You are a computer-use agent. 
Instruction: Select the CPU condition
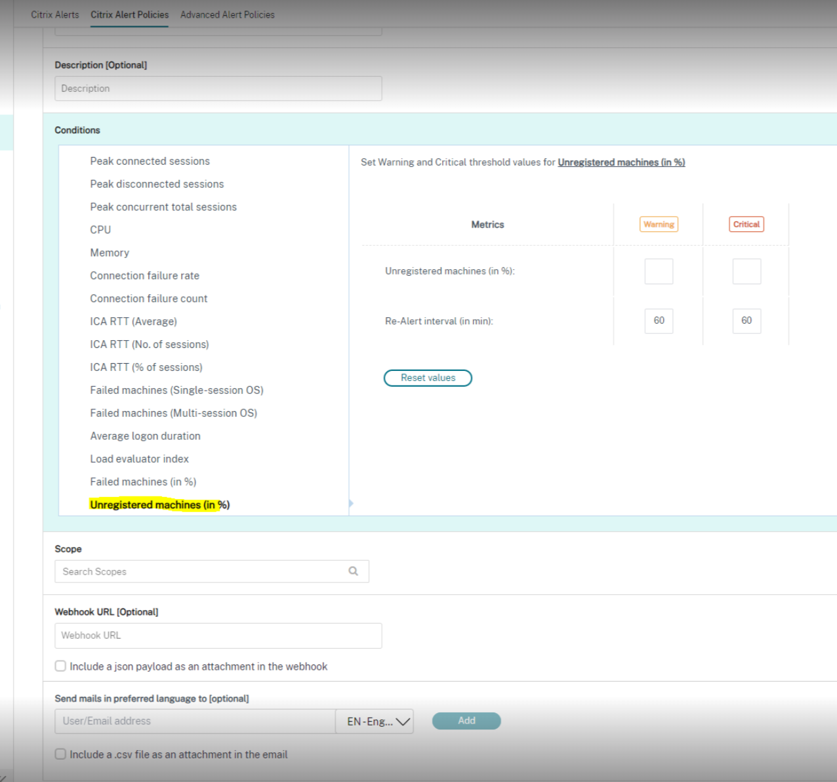(x=100, y=230)
